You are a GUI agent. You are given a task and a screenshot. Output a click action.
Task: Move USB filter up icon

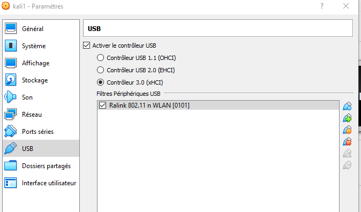click(347, 153)
